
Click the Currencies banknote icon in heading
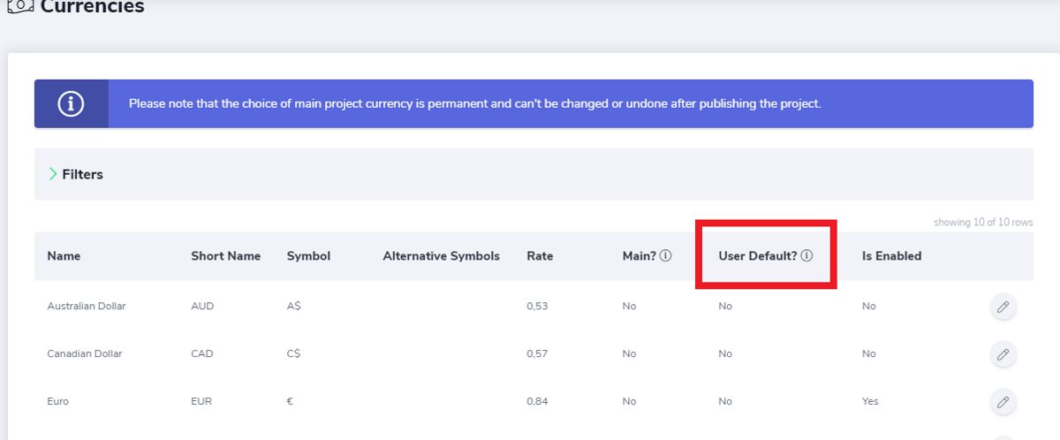pyautogui.click(x=19, y=7)
